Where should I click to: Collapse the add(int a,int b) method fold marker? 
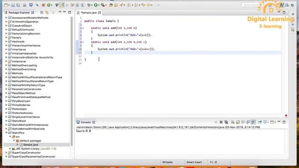point(83,28)
